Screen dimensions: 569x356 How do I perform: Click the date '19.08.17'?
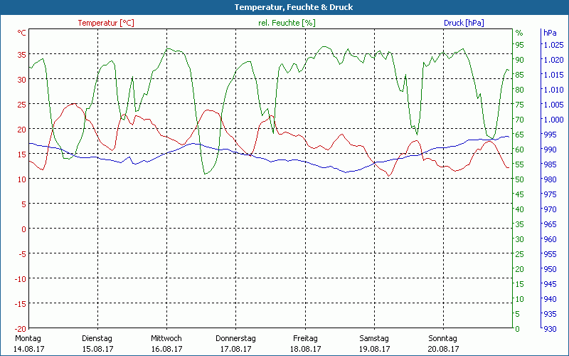tap(375, 349)
